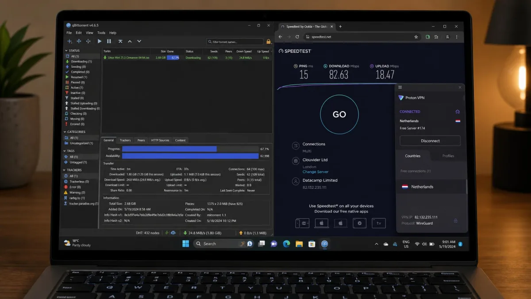Collapse the TRACKERS sidebar section
Image resolution: width=531 pixels, height=299 pixels.
pyautogui.click(x=65, y=170)
